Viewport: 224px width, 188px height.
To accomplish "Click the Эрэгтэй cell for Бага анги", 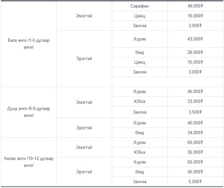I will (84, 59).
